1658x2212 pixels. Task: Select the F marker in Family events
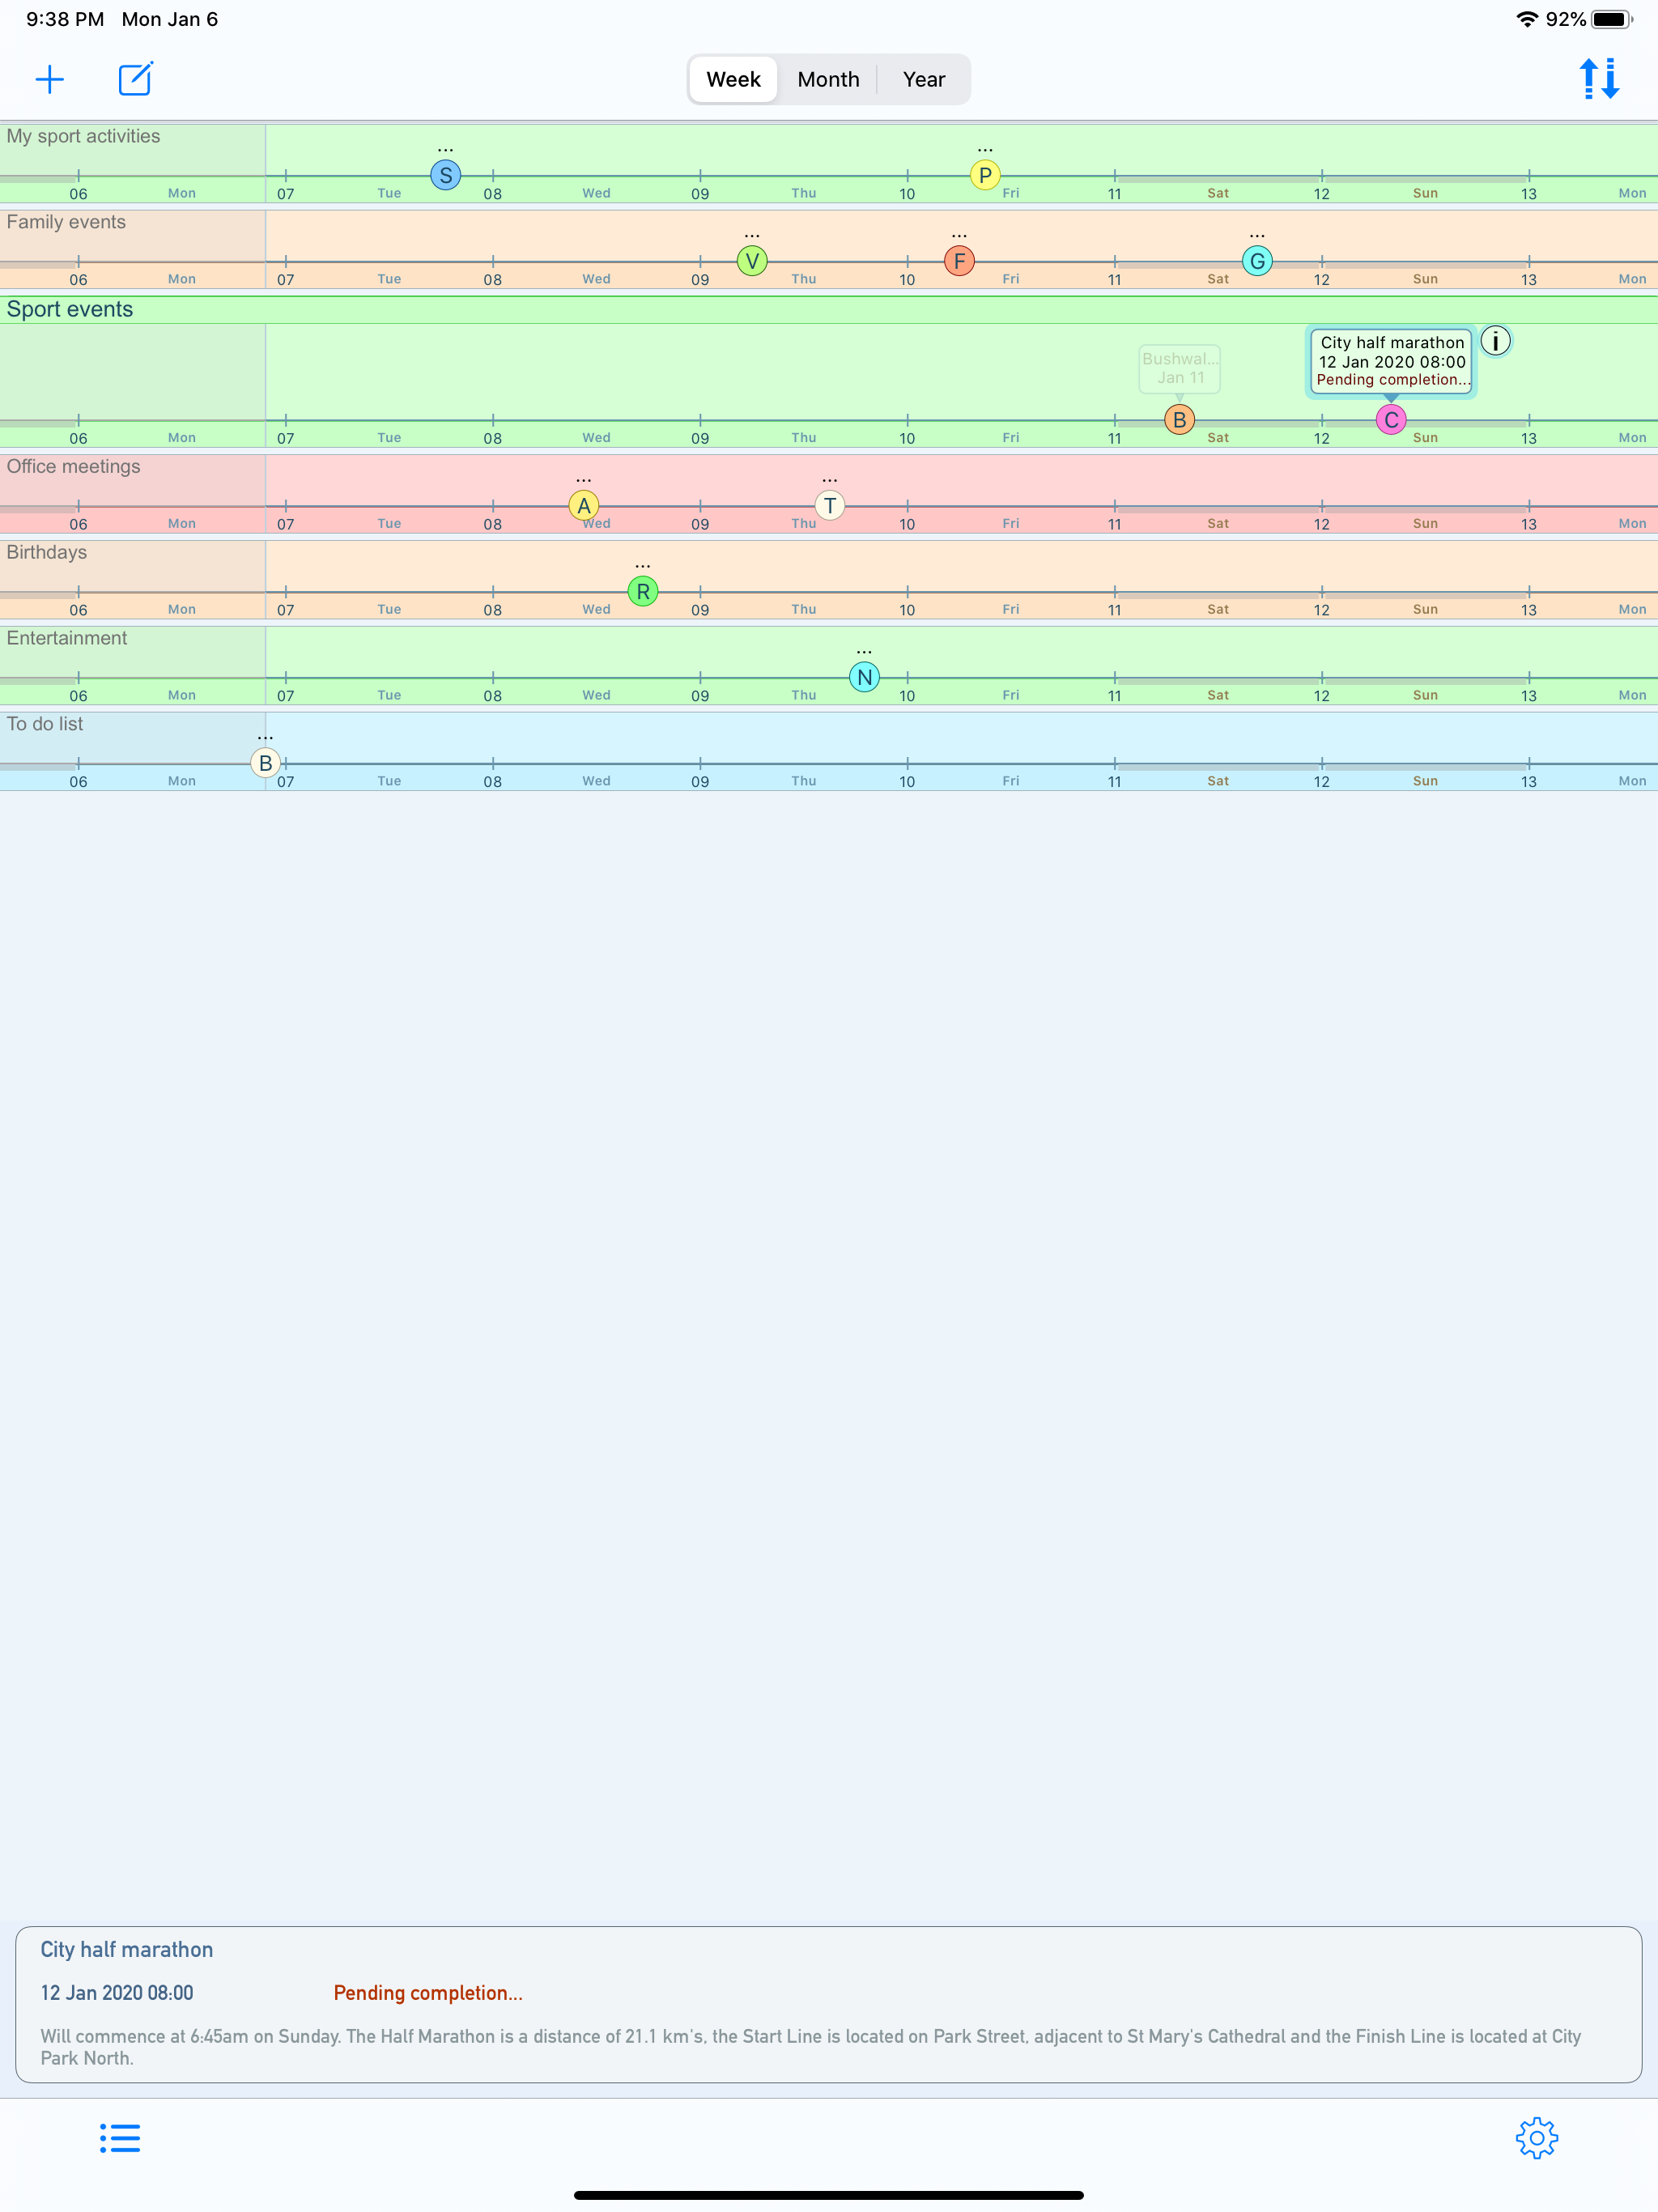[x=959, y=261]
